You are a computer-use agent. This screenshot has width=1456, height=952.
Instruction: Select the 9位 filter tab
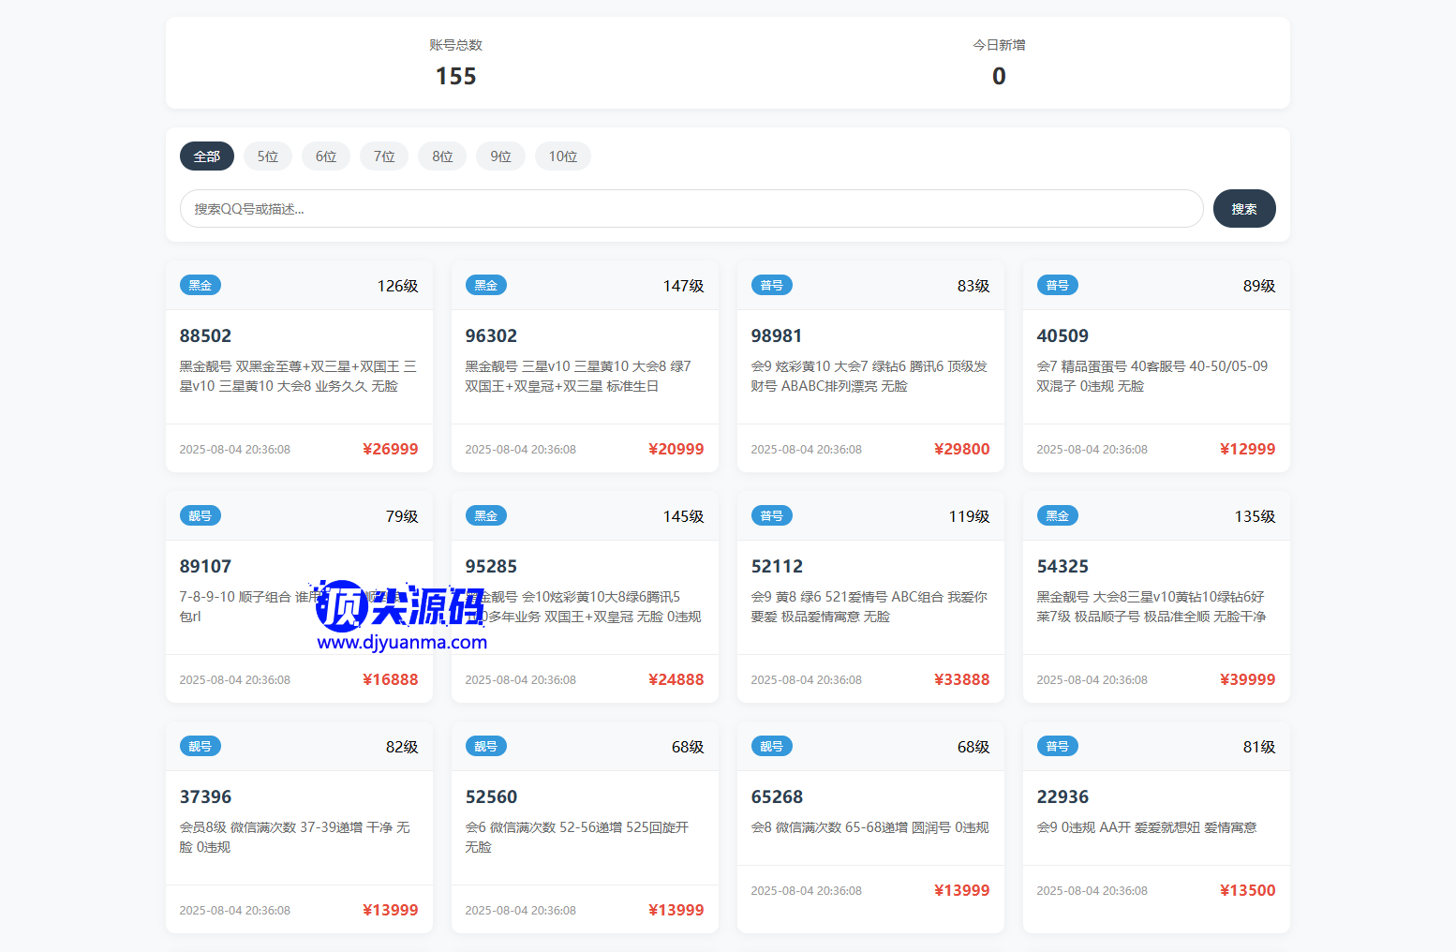pos(500,156)
